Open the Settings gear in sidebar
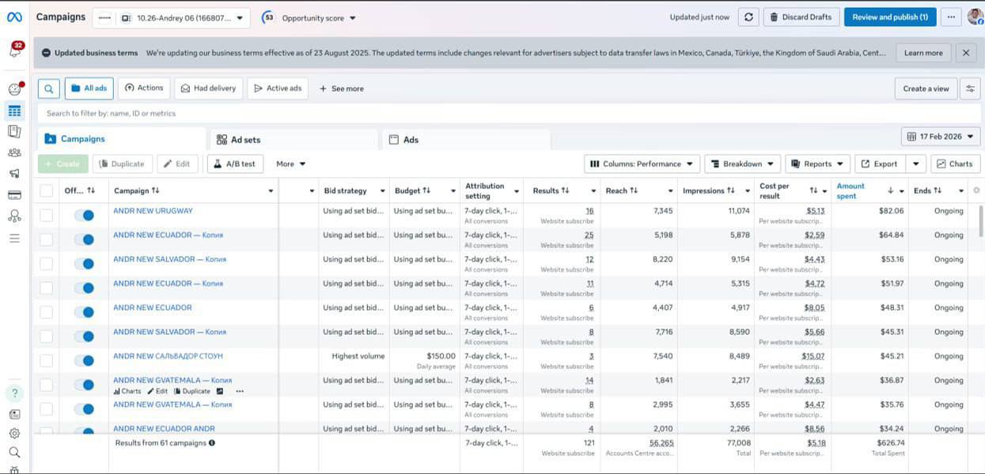The width and height of the screenshot is (985, 474). click(14, 433)
